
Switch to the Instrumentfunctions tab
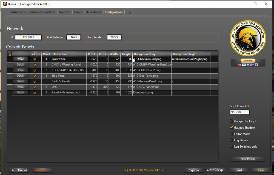pos(42,12)
